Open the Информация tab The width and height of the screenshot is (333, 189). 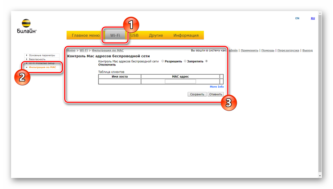186,35
